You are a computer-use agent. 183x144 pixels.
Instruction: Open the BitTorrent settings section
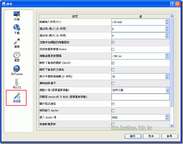(17, 70)
